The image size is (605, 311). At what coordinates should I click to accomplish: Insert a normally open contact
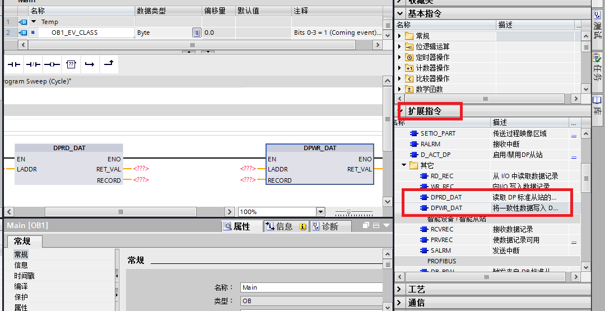click(x=14, y=64)
